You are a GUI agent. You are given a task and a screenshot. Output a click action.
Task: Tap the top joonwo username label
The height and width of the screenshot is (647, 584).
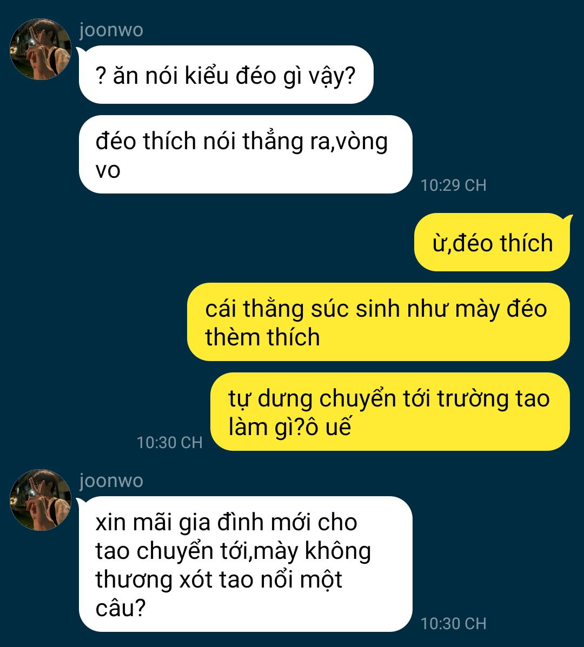pyautogui.click(x=111, y=30)
